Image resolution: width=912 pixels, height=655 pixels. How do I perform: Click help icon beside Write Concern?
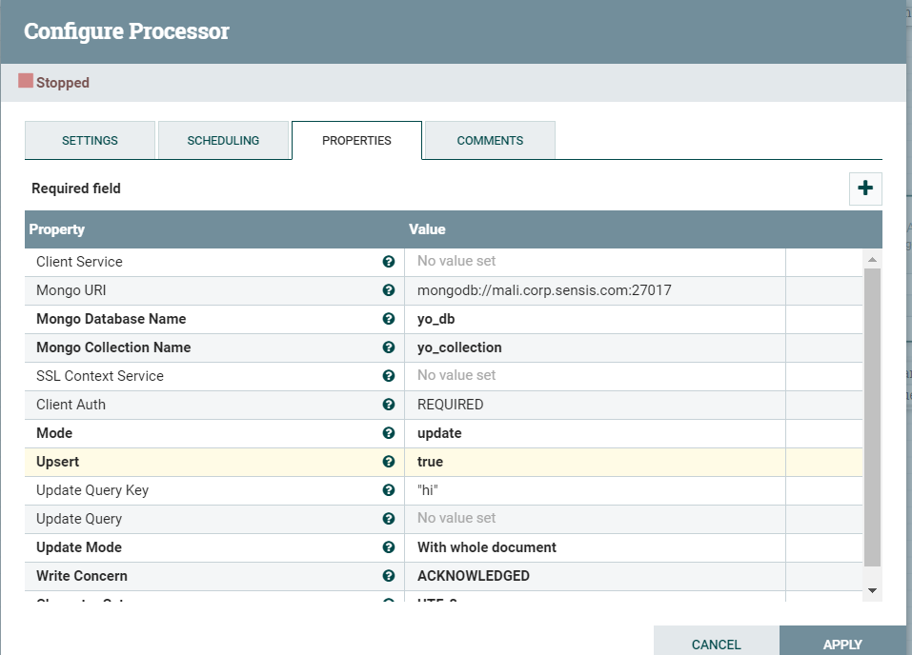click(389, 576)
